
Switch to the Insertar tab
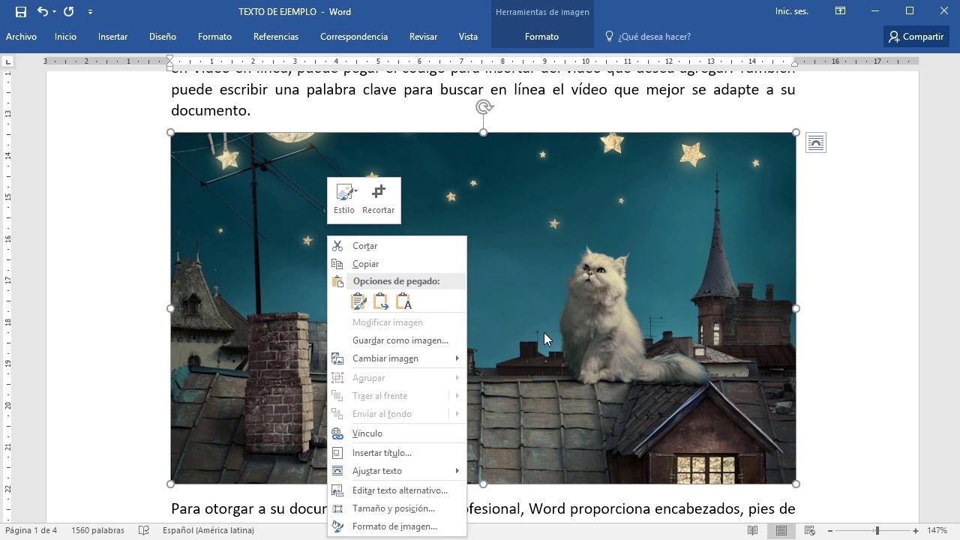click(x=112, y=36)
